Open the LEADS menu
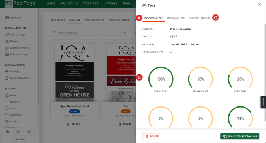Screen dimensions: 266x143 coord(50,3)
